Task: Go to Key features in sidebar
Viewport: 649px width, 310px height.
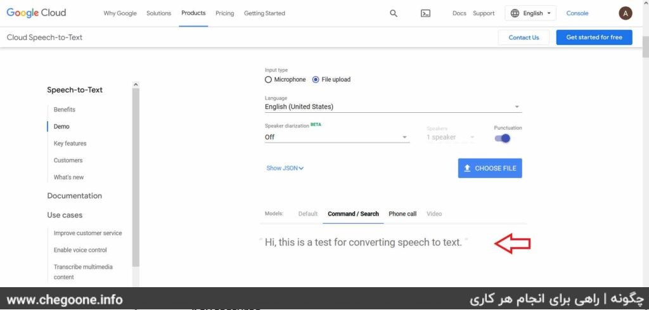Action: coord(70,144)
